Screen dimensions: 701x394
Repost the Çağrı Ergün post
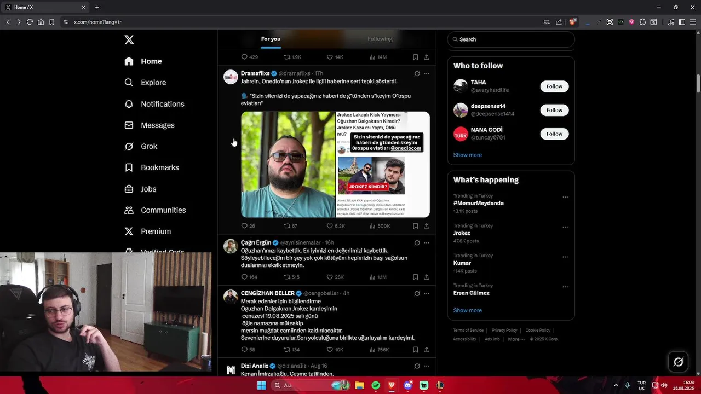pyautogui.click(x=291, y=277)
